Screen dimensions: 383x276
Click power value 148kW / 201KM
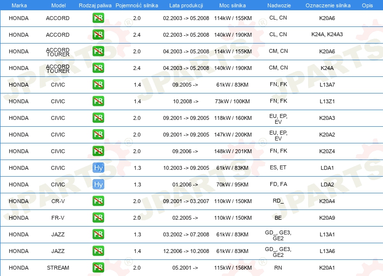tap(233, 151)
